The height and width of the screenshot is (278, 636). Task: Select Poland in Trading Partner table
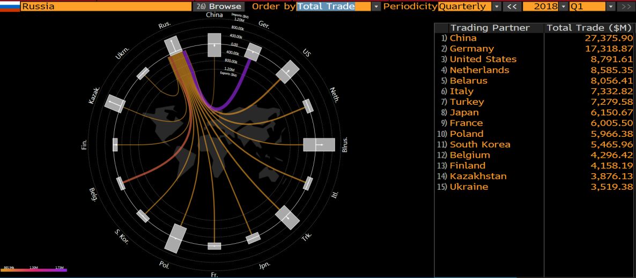(x=467, y=134)
